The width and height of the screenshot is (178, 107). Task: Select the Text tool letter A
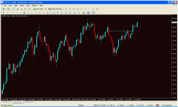tap(32, 13)
